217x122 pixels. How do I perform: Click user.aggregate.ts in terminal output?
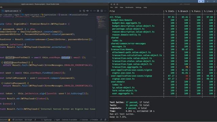point(123,94)
